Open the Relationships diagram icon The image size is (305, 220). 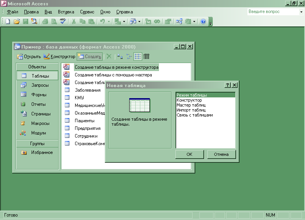click(x=179, y=21)
